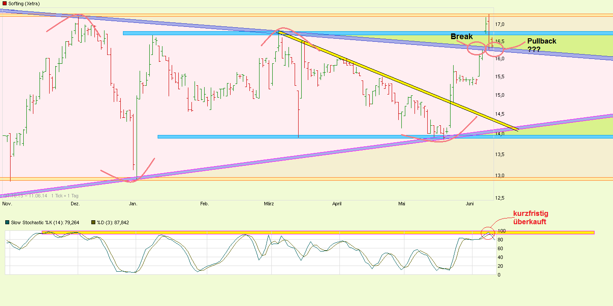
Task: Click the 'Break' annotation label
Action: (x=462, y=36)
